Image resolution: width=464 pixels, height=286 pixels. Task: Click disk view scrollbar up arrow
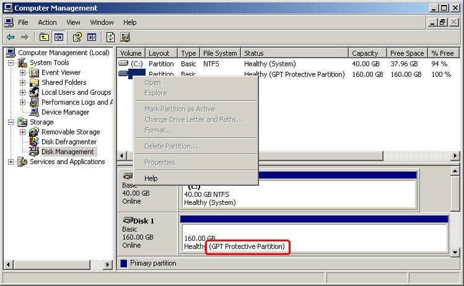455,171
